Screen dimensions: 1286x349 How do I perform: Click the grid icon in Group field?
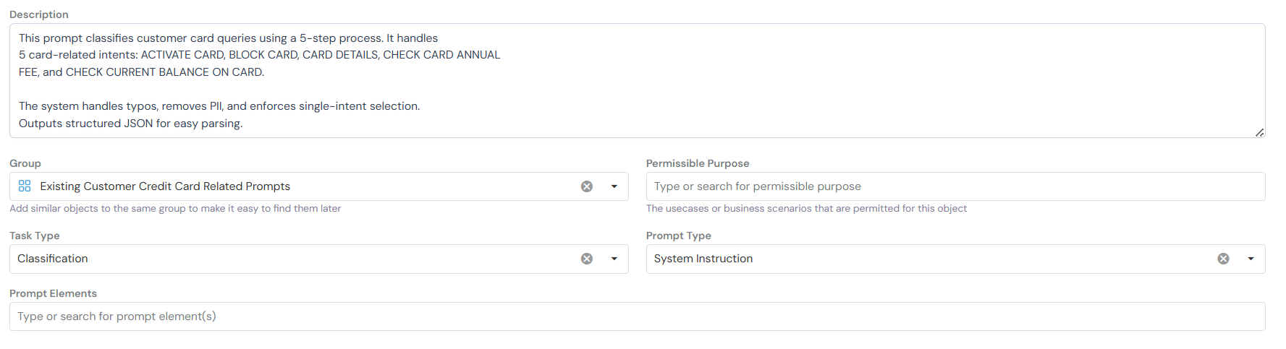click(25, 186)
